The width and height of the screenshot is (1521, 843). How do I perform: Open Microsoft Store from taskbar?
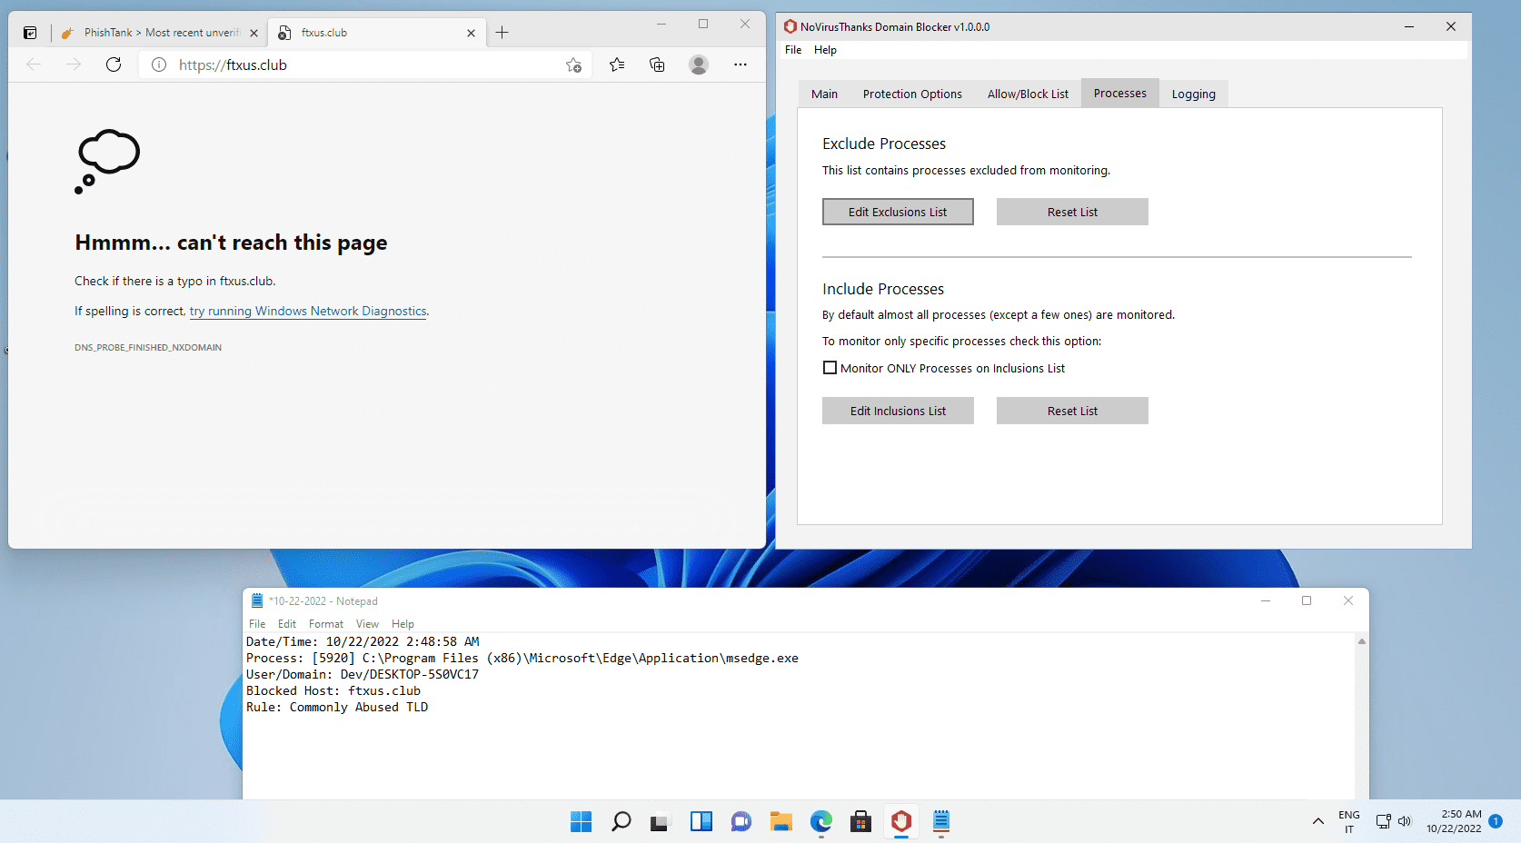(x=860, y=821)
